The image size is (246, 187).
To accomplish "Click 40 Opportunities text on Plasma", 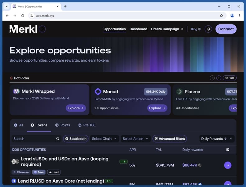I will pos(187,108).
